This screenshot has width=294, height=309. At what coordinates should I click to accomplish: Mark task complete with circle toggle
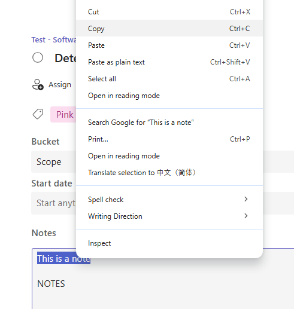click(38, 57)
